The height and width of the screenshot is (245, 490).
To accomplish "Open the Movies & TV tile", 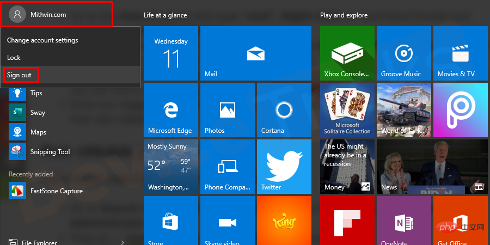I will click(x=460, y=53).
